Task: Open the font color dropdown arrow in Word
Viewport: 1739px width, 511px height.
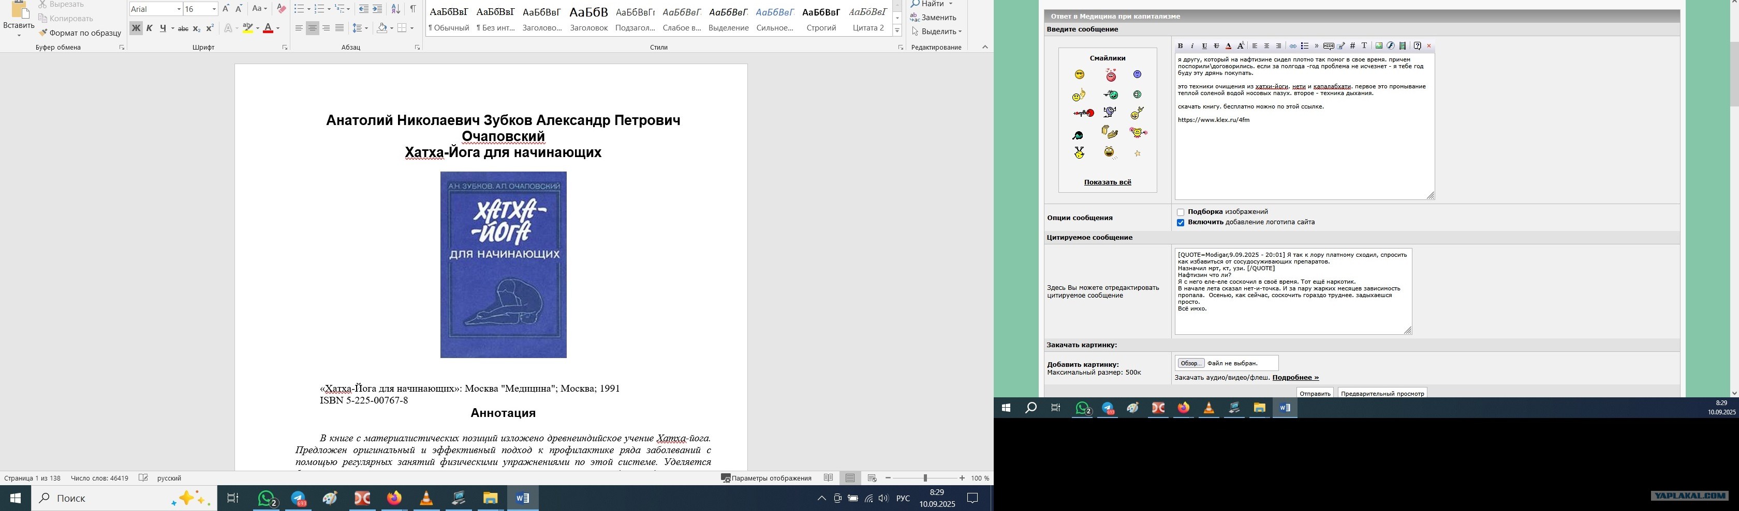Action: tap(277, 28)
